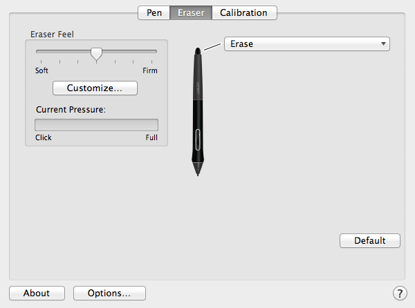Click the side switch on the pen image
The image size is (415, 308).
click(198, 139)
